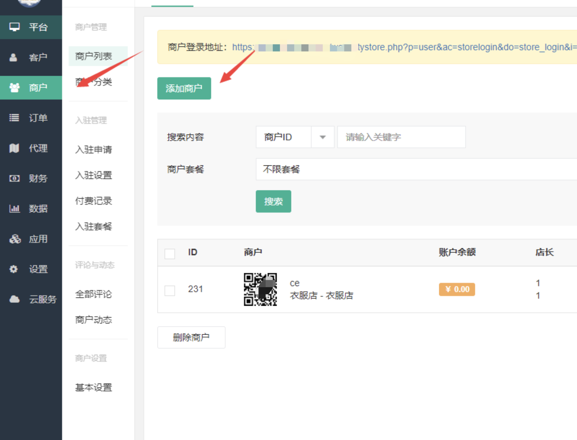Click the list icon beside 订单
The width and height of the screenshot is (577, 440).
click(x=14, y=117)
